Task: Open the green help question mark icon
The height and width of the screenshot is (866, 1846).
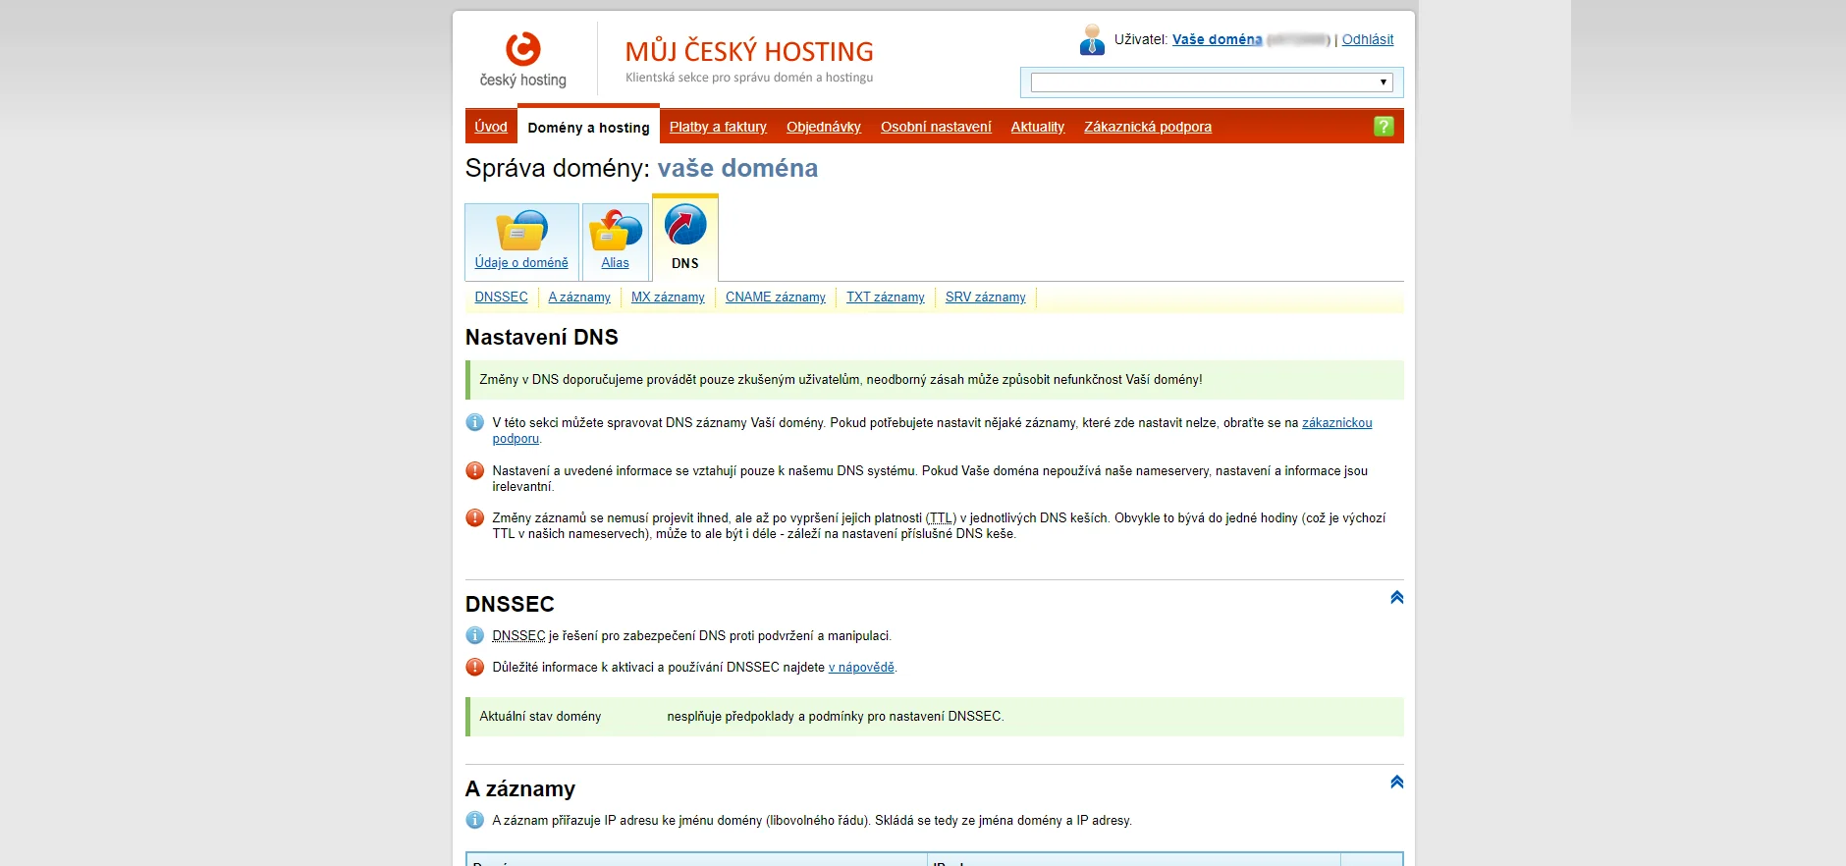Action: [x=1383, y=127]
